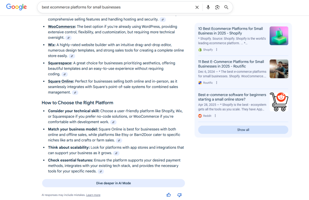
Task: Open the Square Online link
Action: [x=61, y=81]
